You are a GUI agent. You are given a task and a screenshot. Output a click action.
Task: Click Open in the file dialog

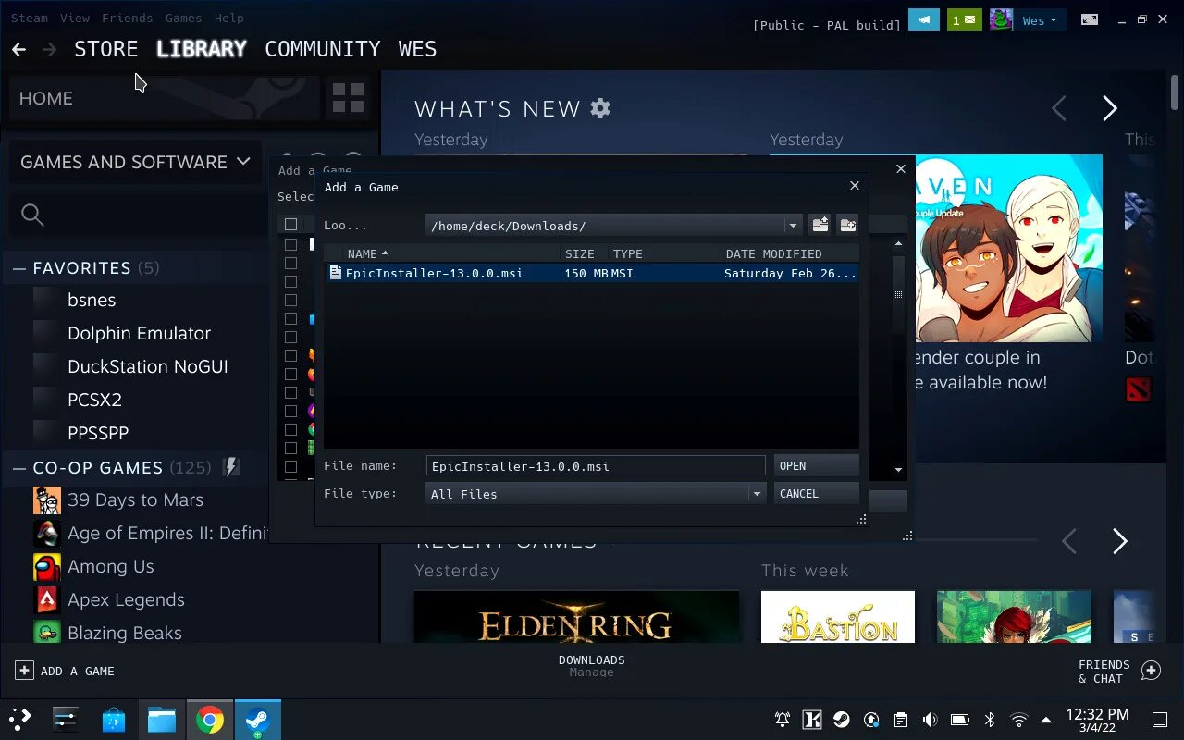(816, 466)
